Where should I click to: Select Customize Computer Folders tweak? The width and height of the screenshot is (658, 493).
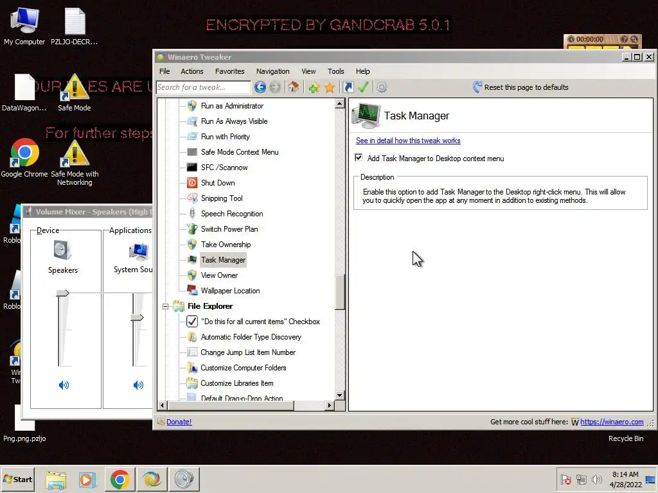[x=244, y=368]
